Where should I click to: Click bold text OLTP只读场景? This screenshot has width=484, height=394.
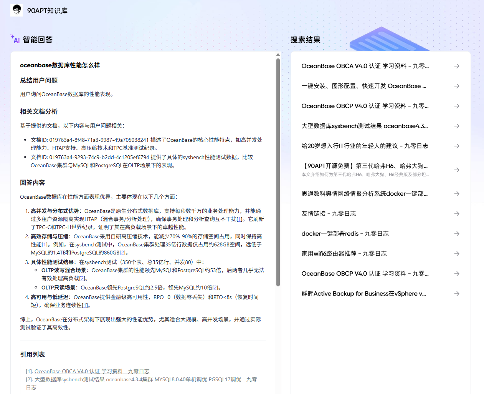coord(58,288)
